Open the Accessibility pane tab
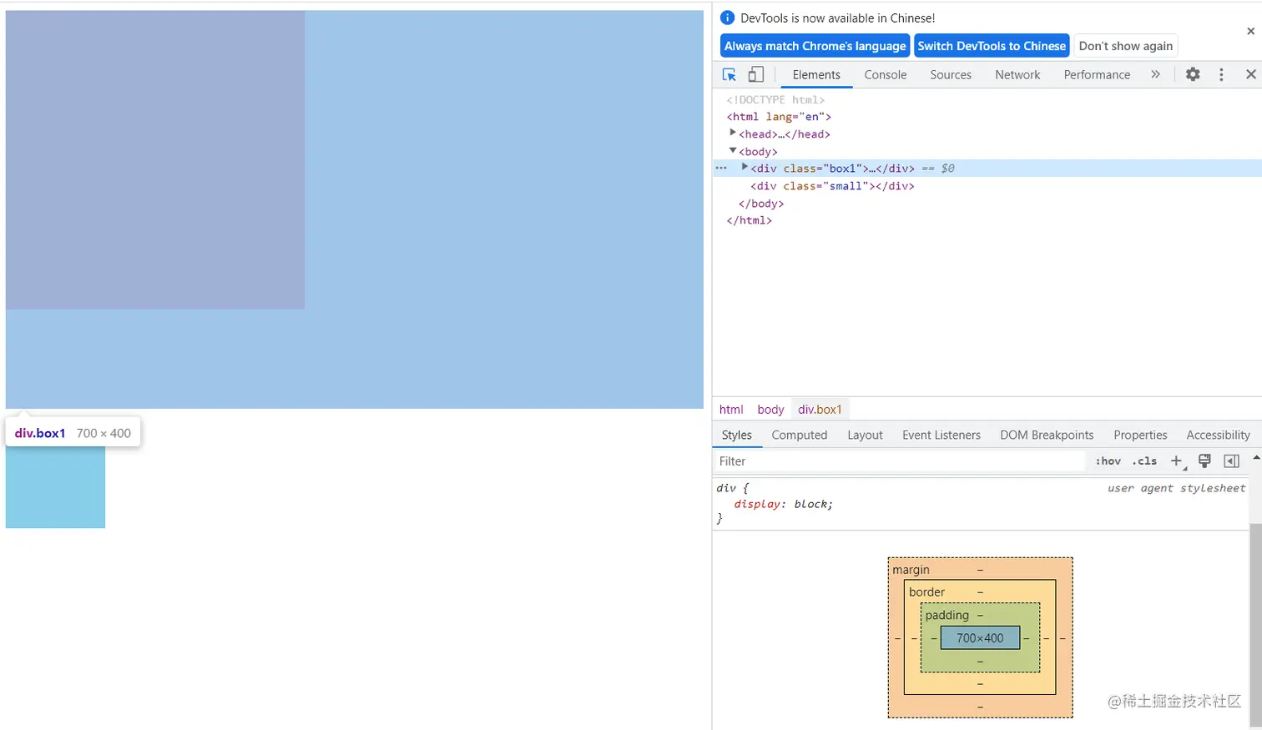Viewport: 1262px width, 730px height. coord(1219,435)
